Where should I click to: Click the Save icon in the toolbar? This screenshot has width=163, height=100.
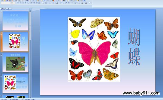pos(7,1)
